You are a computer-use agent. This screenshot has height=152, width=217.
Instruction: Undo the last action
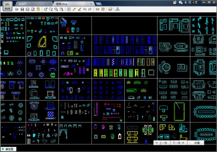coord(85,9)
